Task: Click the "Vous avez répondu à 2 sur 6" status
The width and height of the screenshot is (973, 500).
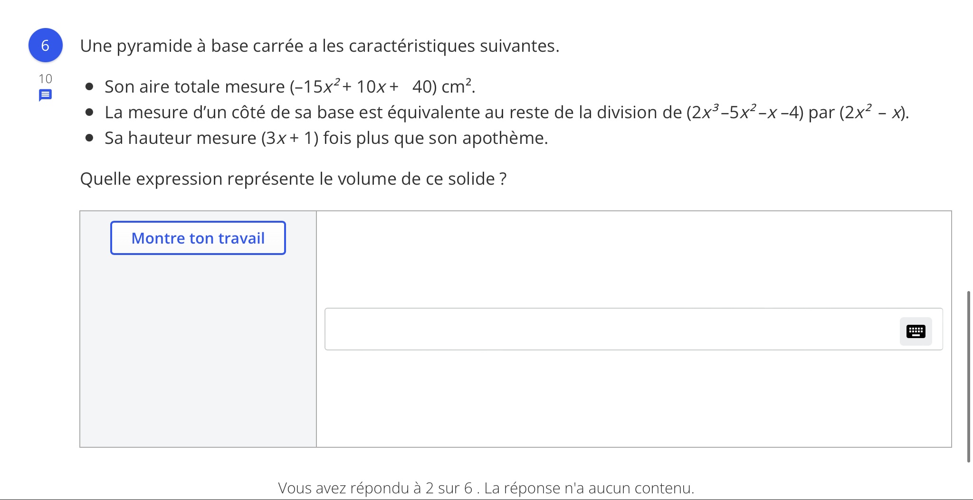Action: 486,488
